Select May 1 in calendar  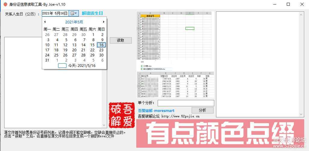93,35
